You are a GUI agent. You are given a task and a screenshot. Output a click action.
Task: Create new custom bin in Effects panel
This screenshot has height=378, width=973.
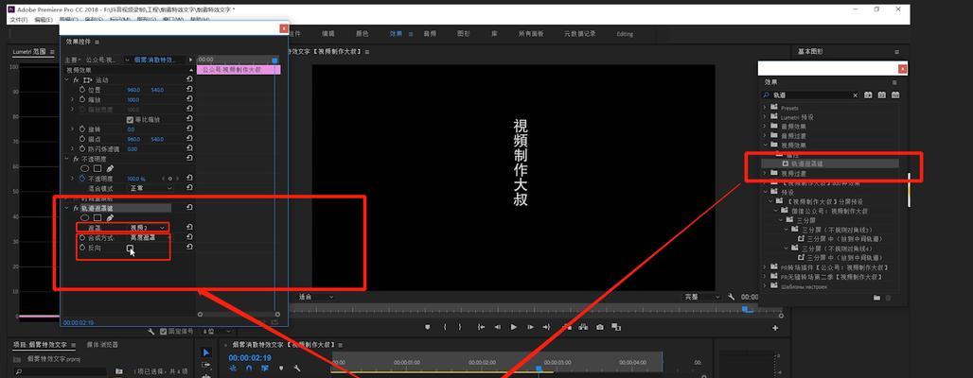click(876, 298)
